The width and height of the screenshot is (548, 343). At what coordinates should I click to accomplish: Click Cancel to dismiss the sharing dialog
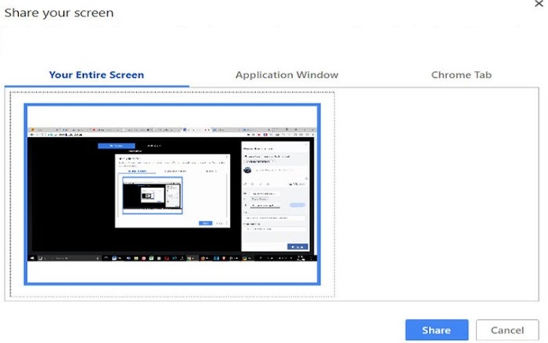[507, 330]
